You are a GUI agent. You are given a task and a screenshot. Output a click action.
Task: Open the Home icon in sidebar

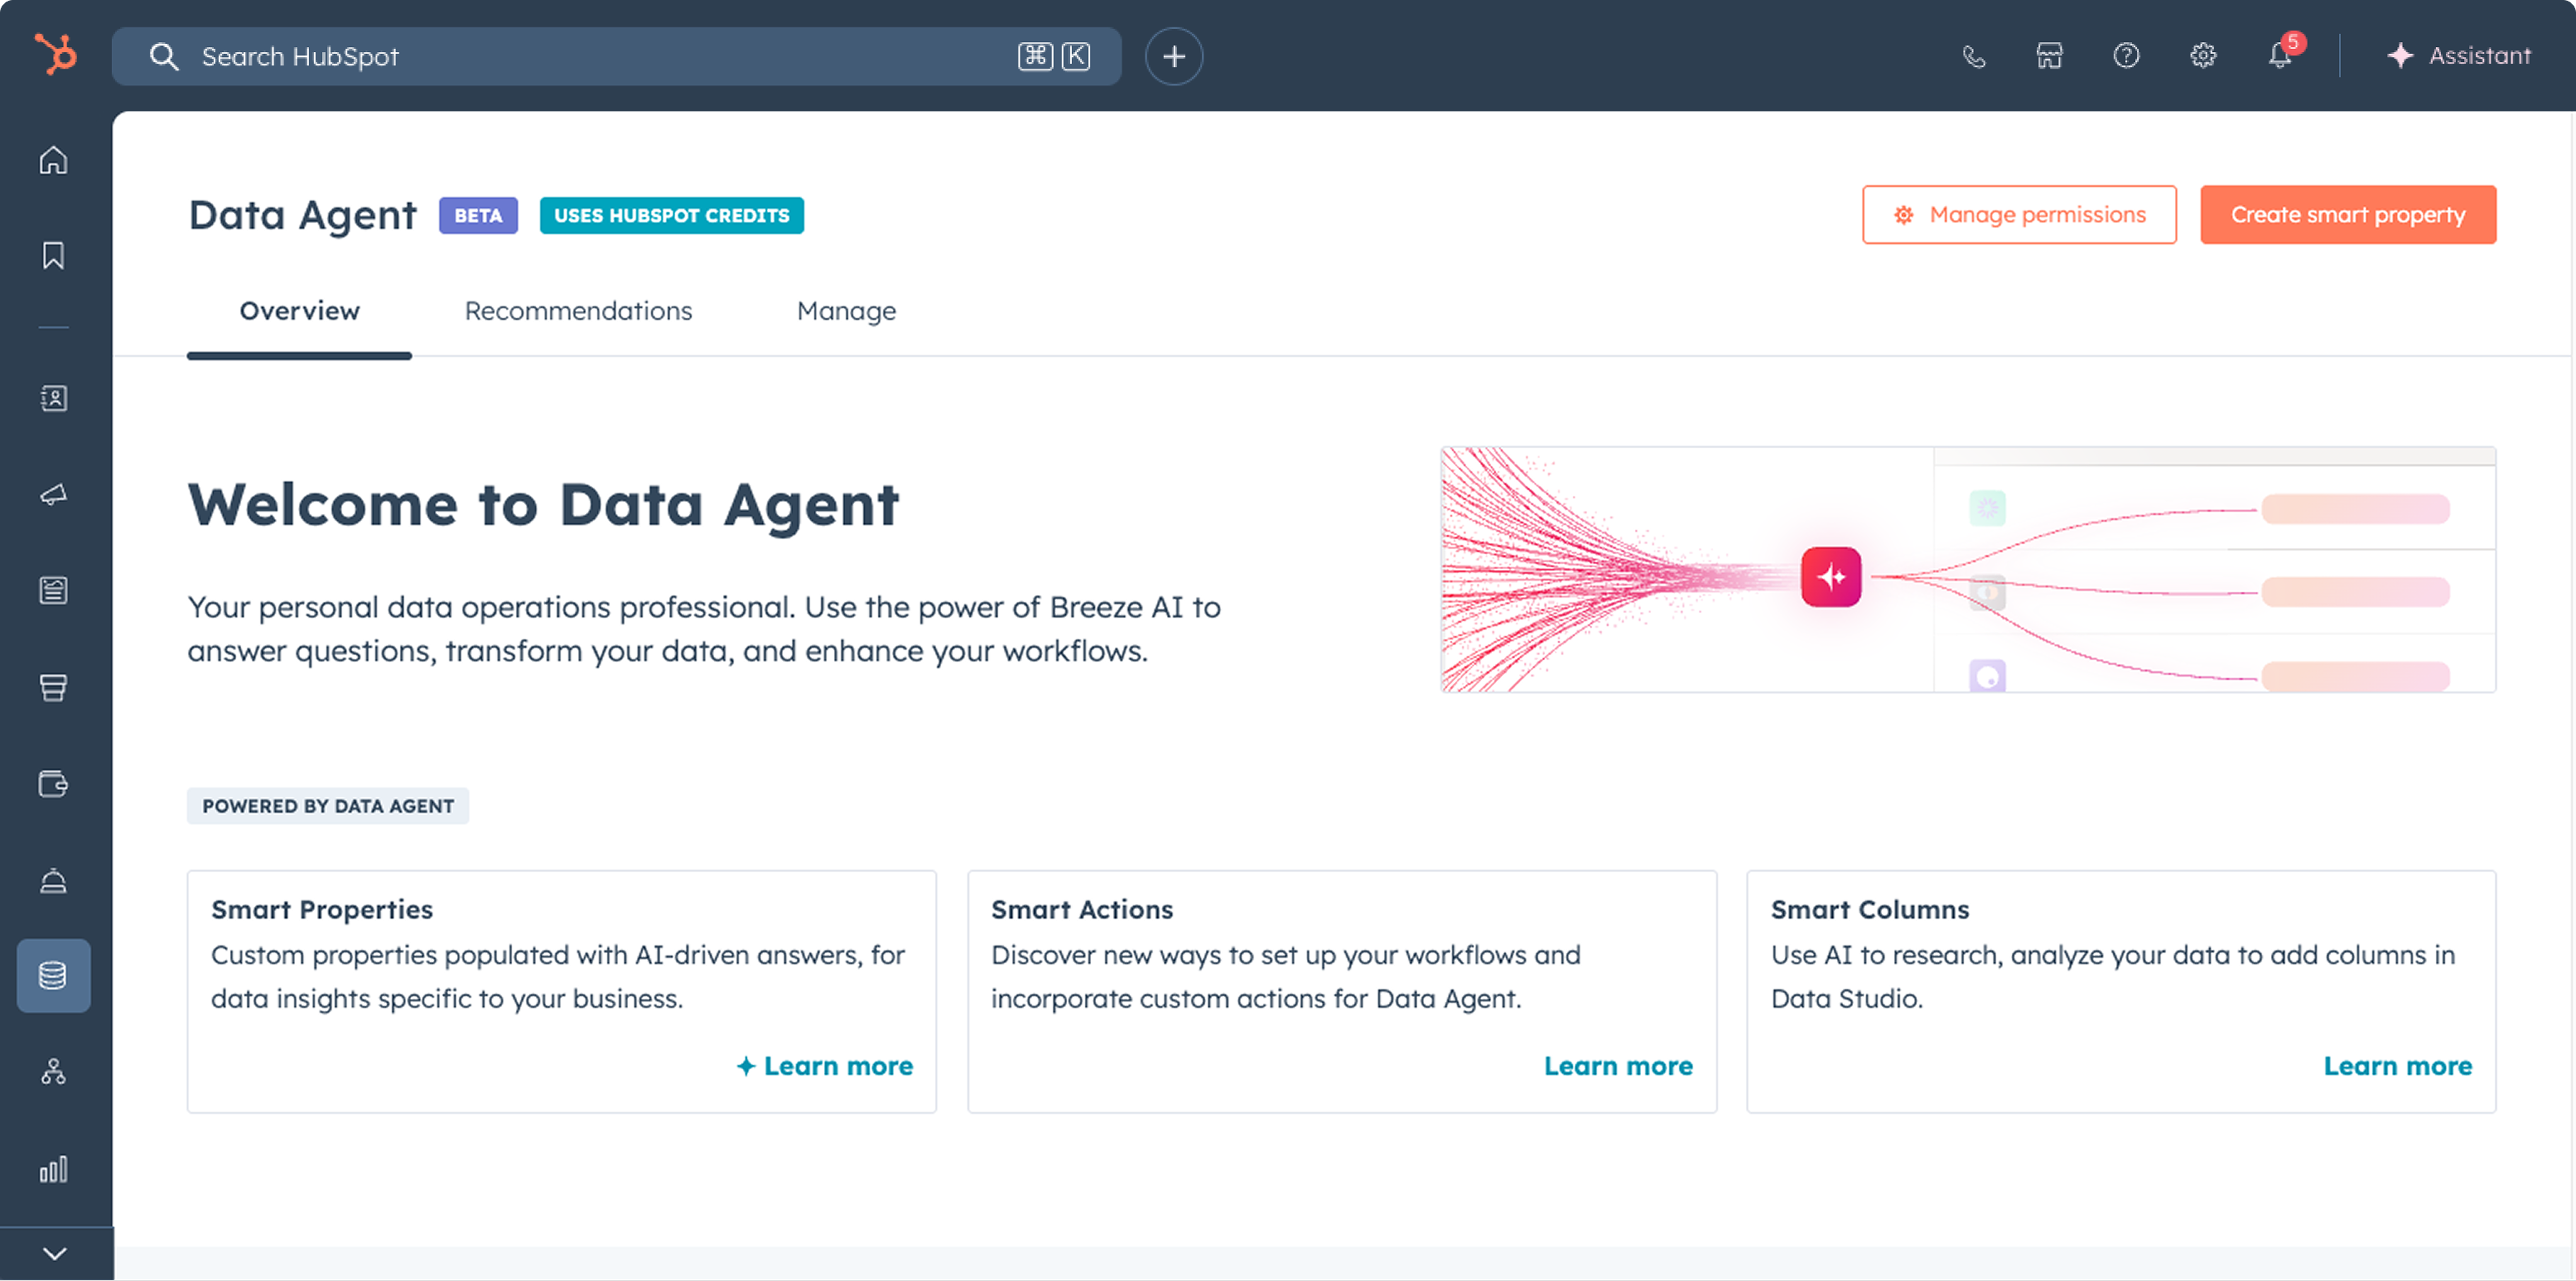(54, 160)
